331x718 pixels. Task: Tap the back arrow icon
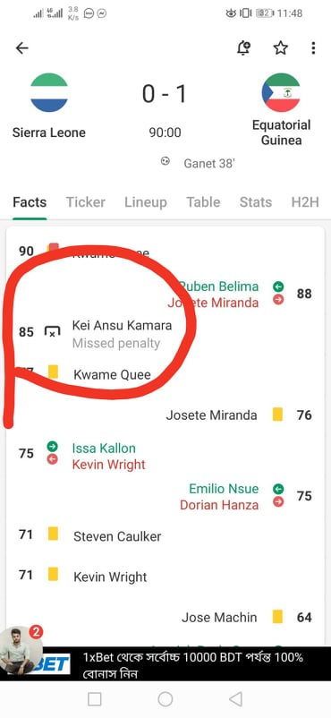point(21,48)
